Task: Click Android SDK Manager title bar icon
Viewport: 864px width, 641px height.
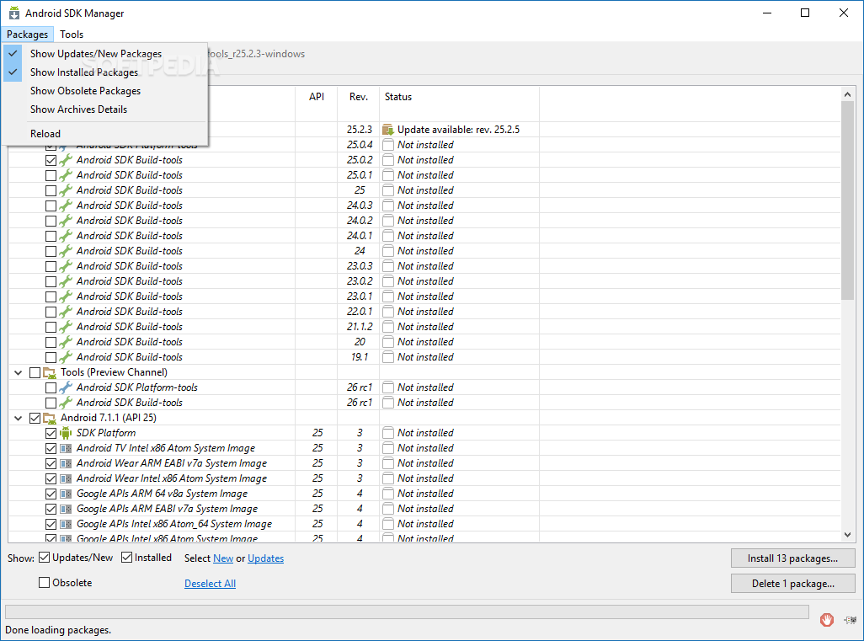Action: tap(13, 13)
